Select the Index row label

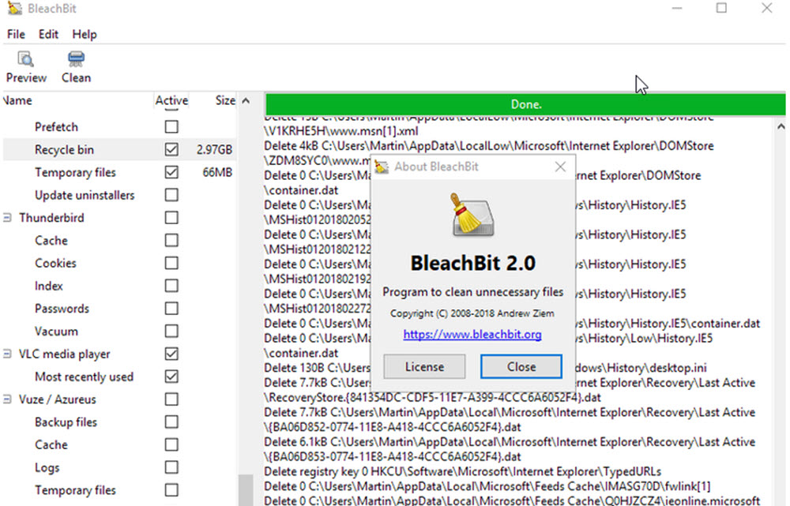48,286
